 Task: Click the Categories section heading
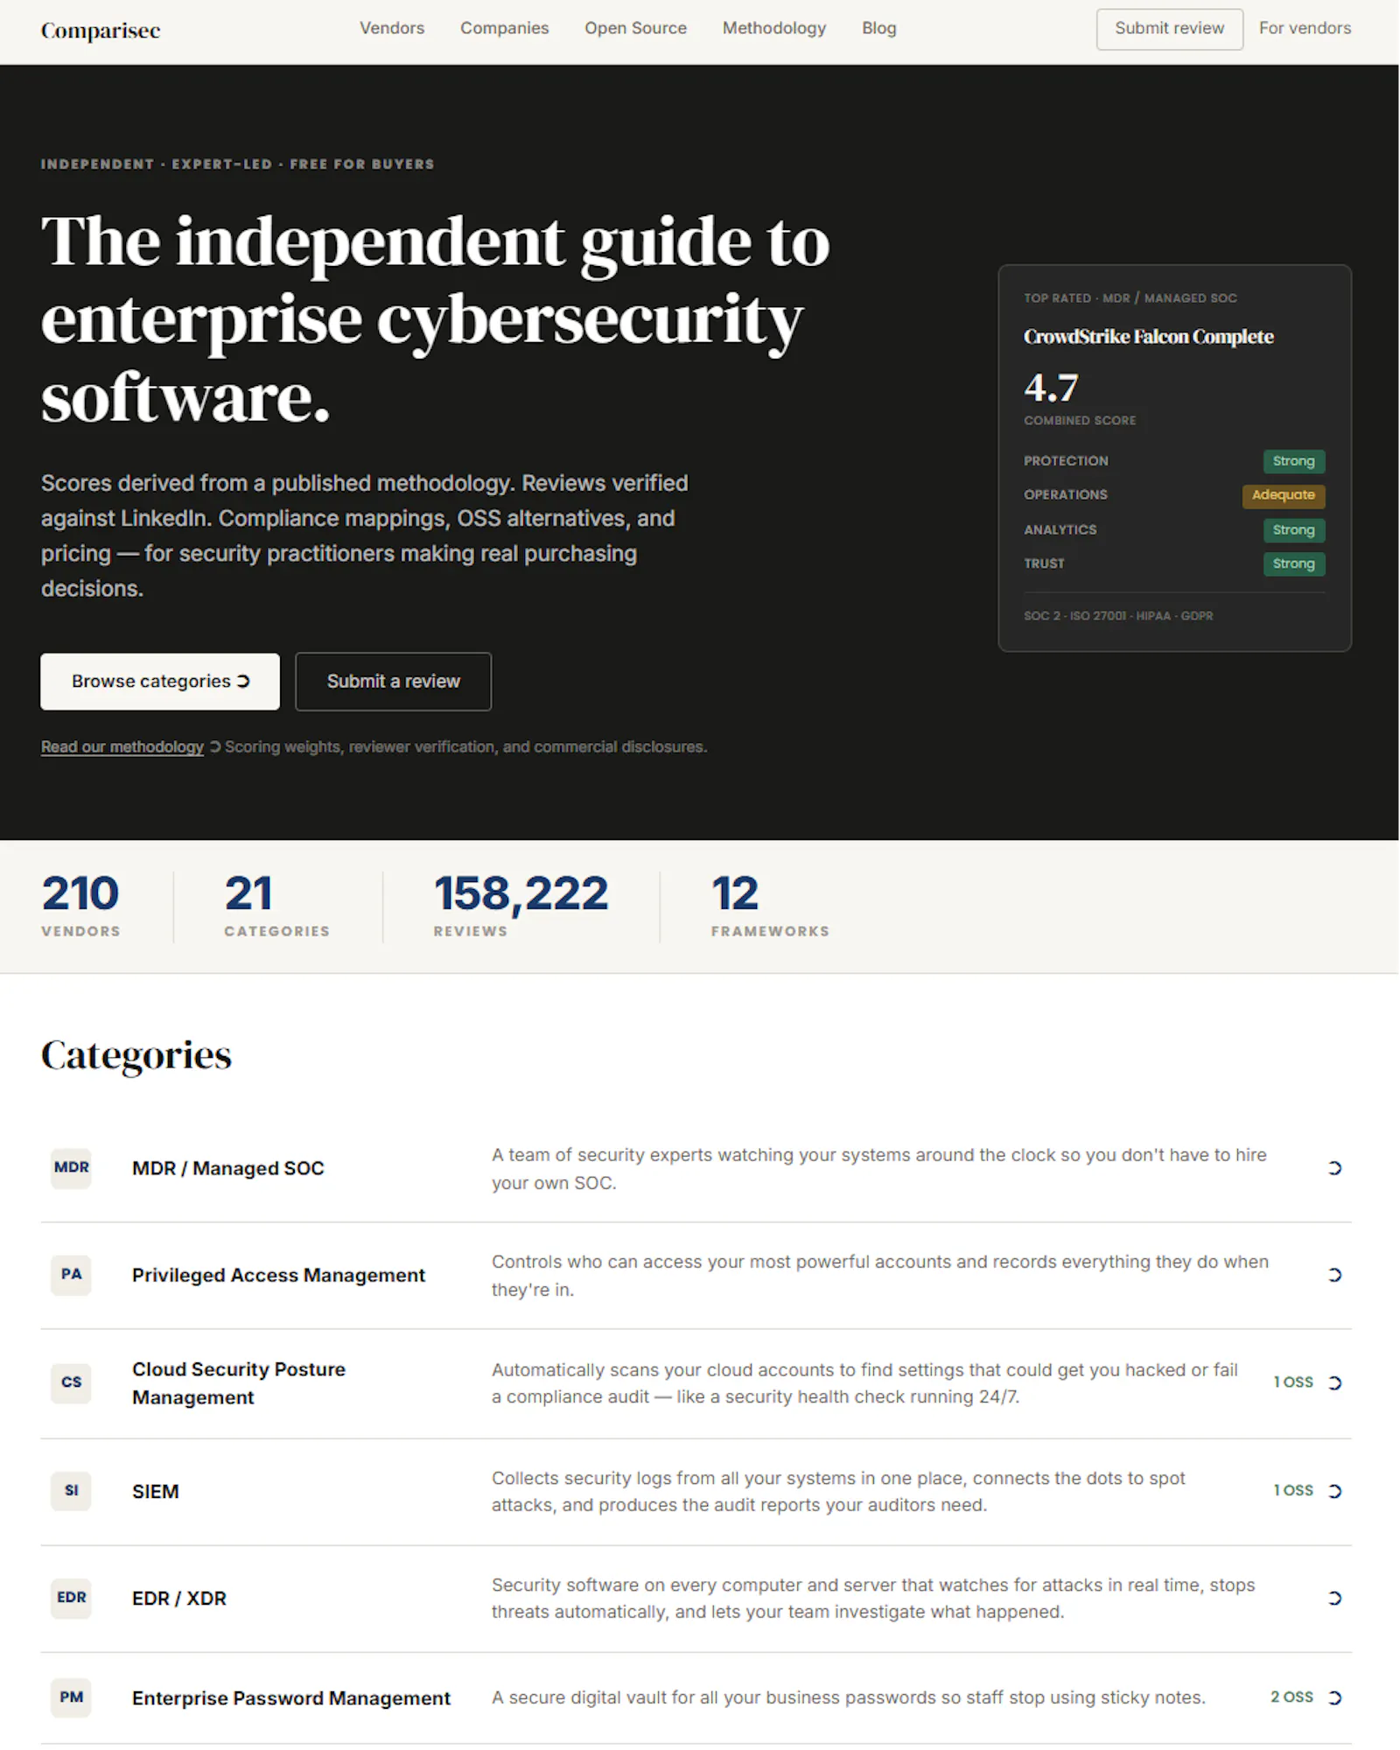point(136,1055)
